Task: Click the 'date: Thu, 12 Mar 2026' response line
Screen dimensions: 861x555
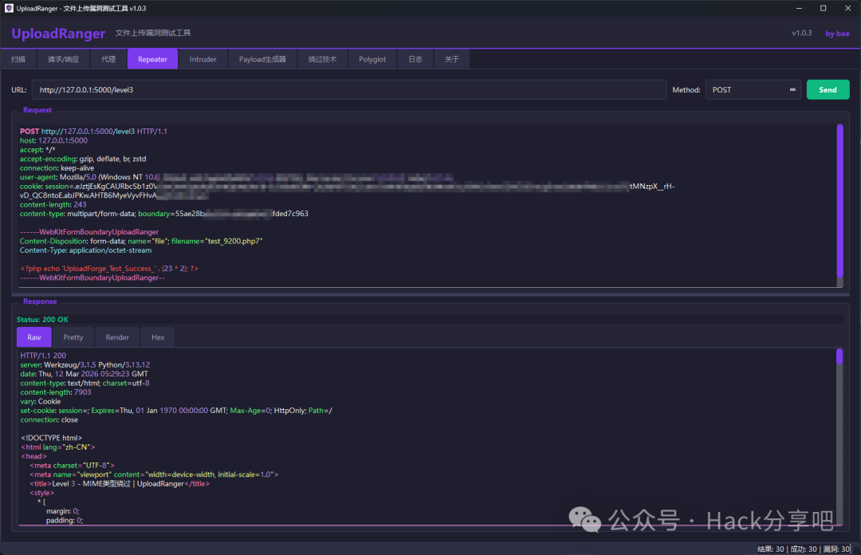Action: click(x=84, y=374)
